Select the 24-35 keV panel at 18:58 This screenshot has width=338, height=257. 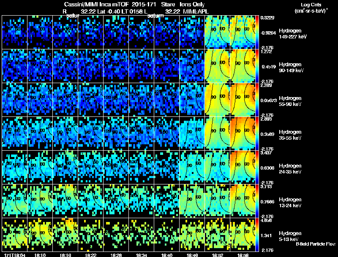243,167
